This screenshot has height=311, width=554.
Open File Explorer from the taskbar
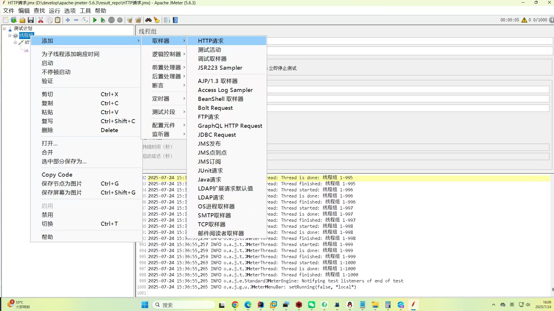375,305
